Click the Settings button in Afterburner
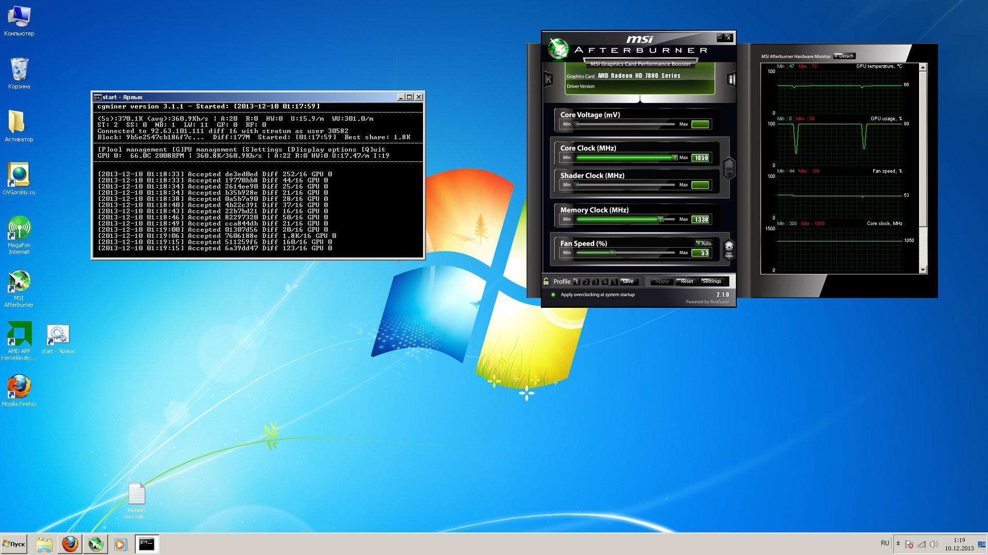Viewport: 988px width, 555px height. click(712, 281)
